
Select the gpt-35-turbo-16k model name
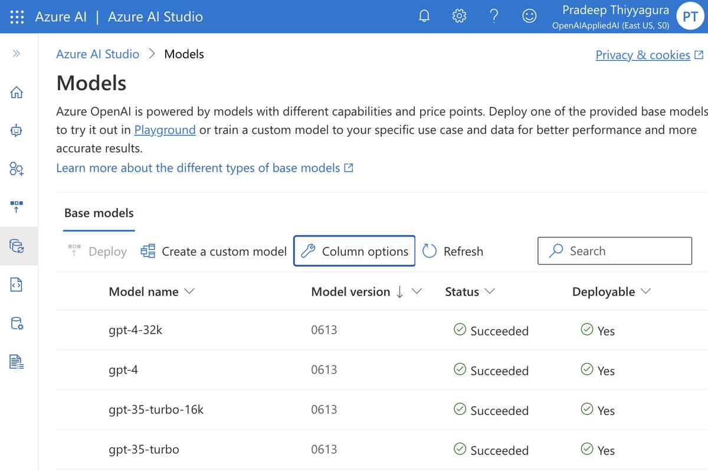(x=156, y=410)
